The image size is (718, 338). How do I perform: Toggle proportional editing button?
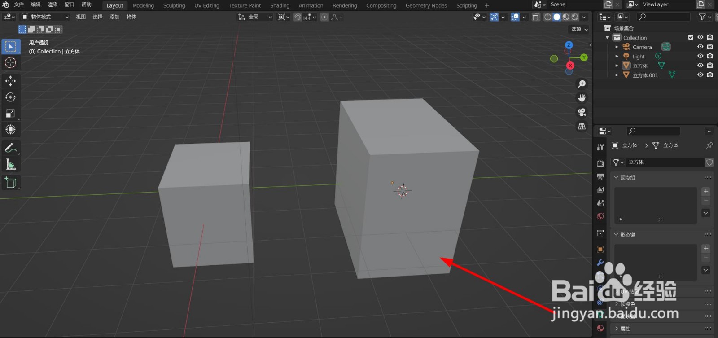tap(324, 17)
